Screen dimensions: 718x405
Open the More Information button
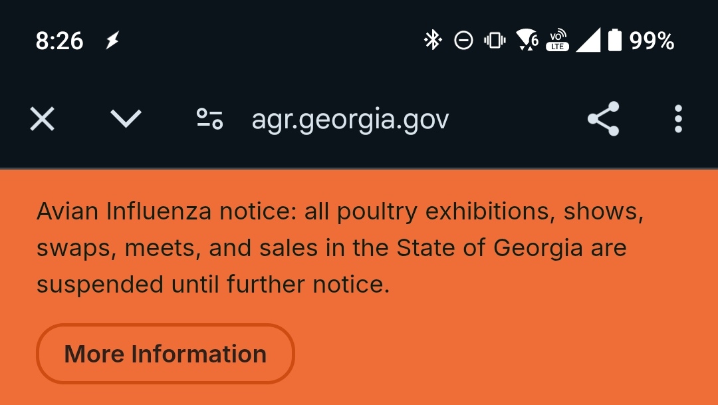pos(166,354)
